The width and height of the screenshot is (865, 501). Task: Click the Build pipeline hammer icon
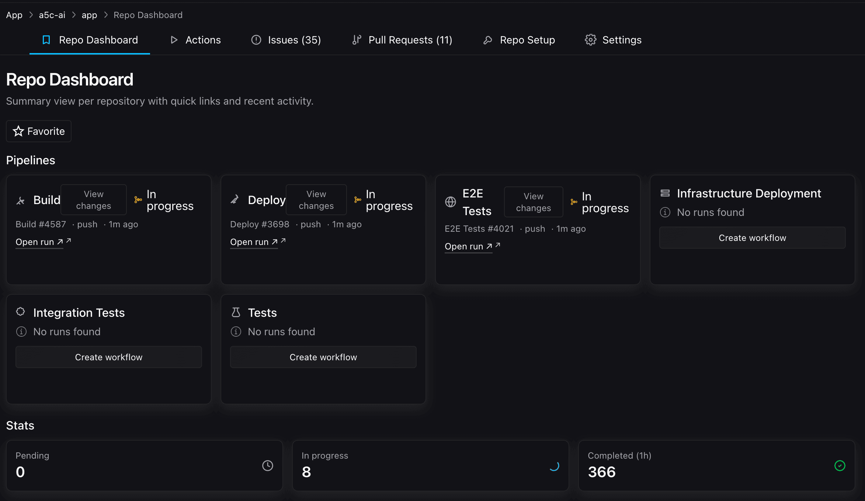(21, 200)
